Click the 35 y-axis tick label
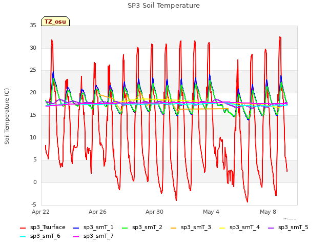This screenshot has height=246, width=328. point(33,26)
